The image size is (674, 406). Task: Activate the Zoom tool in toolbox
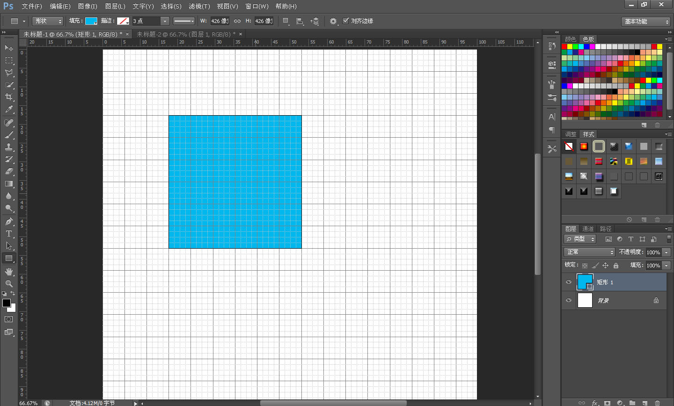coord(9,284)
